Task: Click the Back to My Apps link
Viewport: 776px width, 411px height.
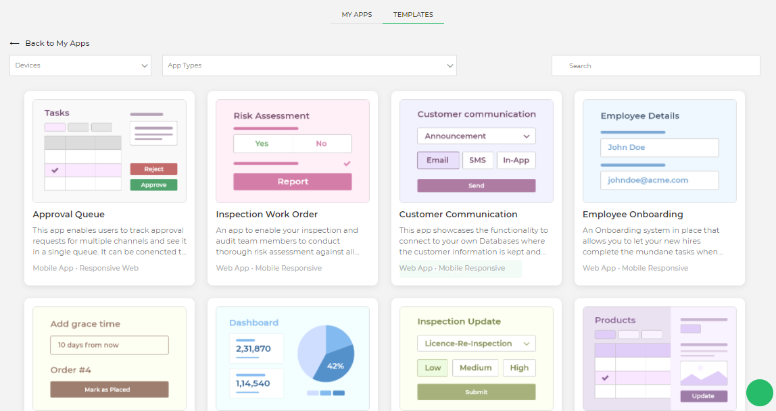Action: pos(57,43)
